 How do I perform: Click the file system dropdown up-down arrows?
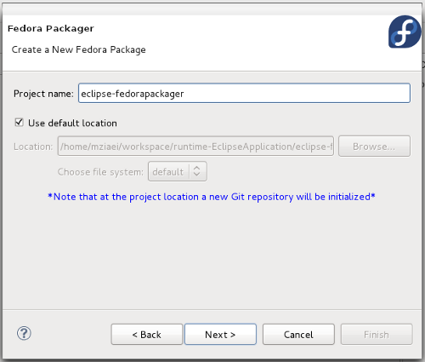196,171
